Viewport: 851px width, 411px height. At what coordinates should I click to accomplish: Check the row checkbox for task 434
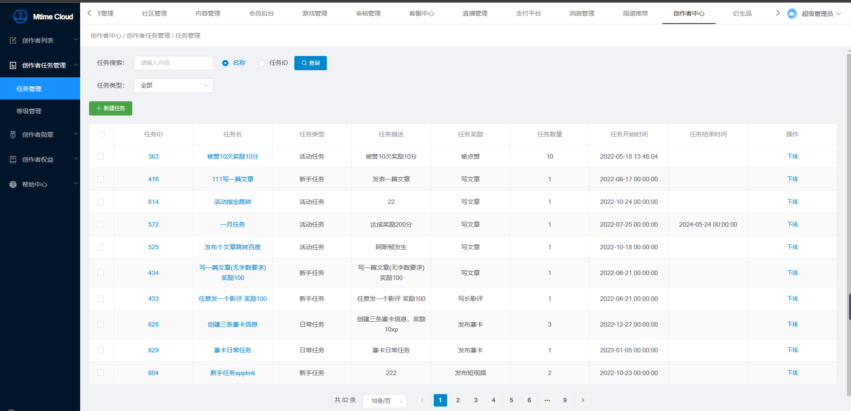click(x=101, y=273)
